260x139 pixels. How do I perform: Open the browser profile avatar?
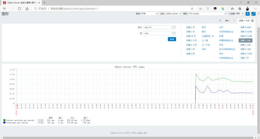coord(247,9)
